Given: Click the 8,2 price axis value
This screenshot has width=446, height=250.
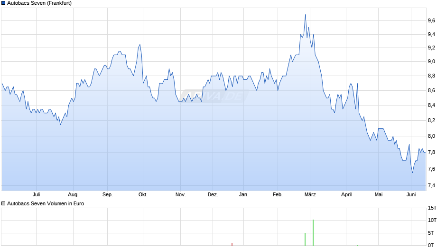Looking at the screenshot, I should pos(431,121).
